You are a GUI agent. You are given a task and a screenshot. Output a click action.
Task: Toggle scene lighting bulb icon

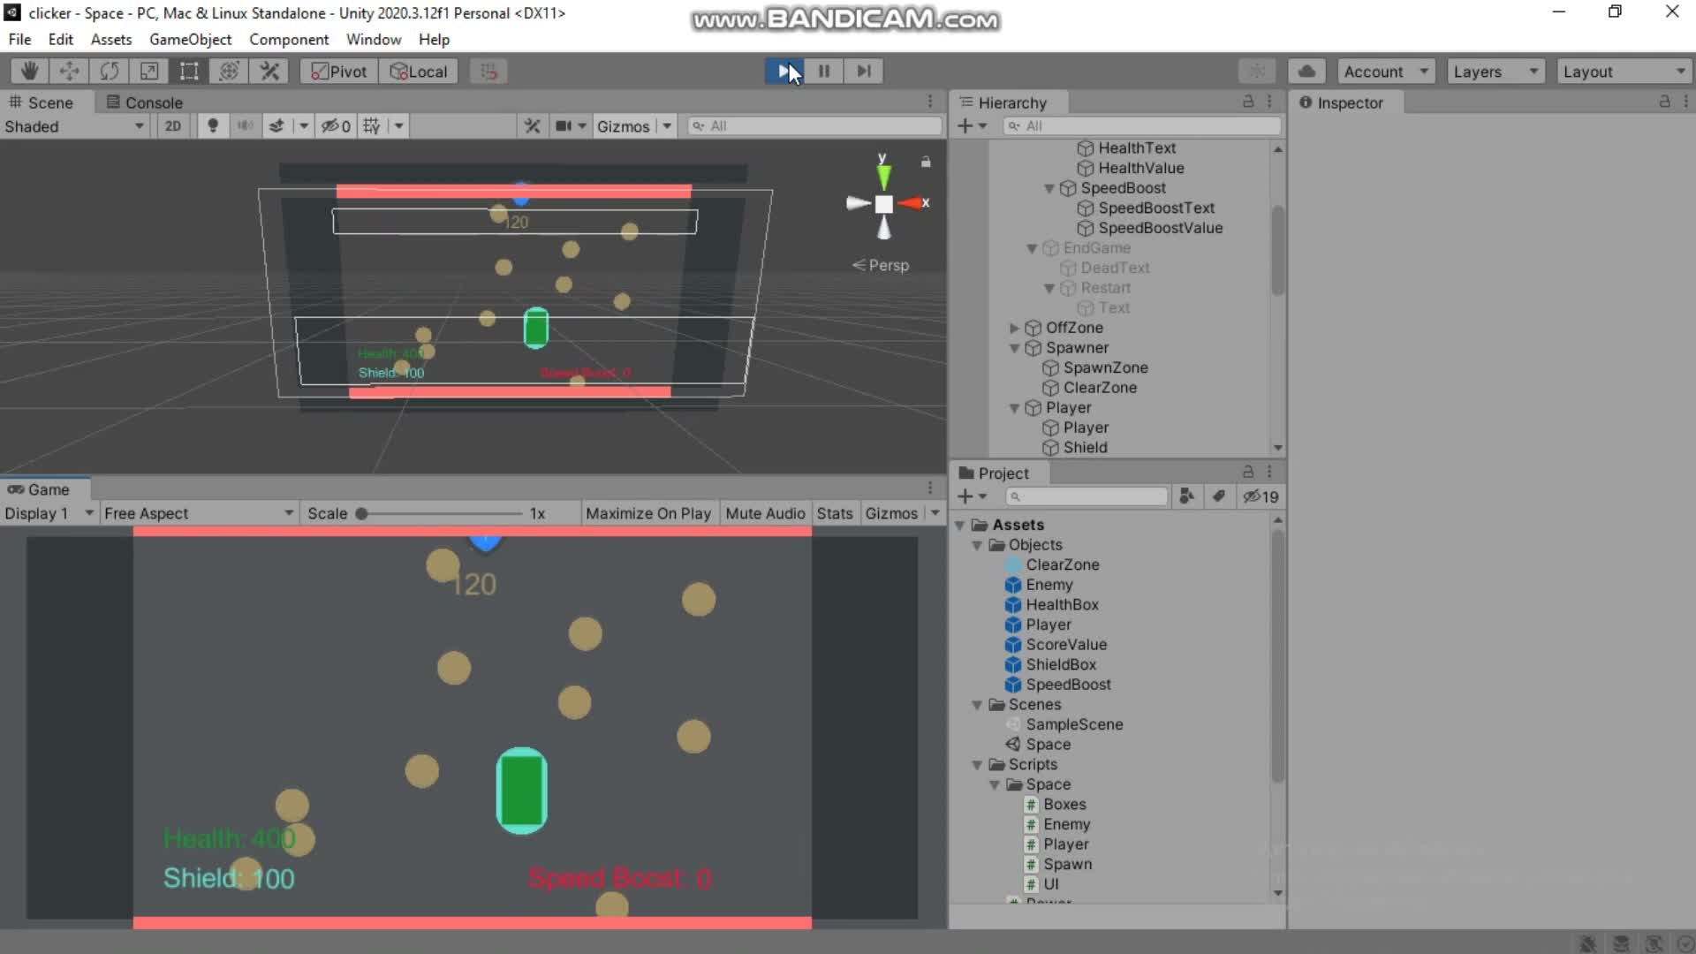pyautogui.click(x=212, y=126)
